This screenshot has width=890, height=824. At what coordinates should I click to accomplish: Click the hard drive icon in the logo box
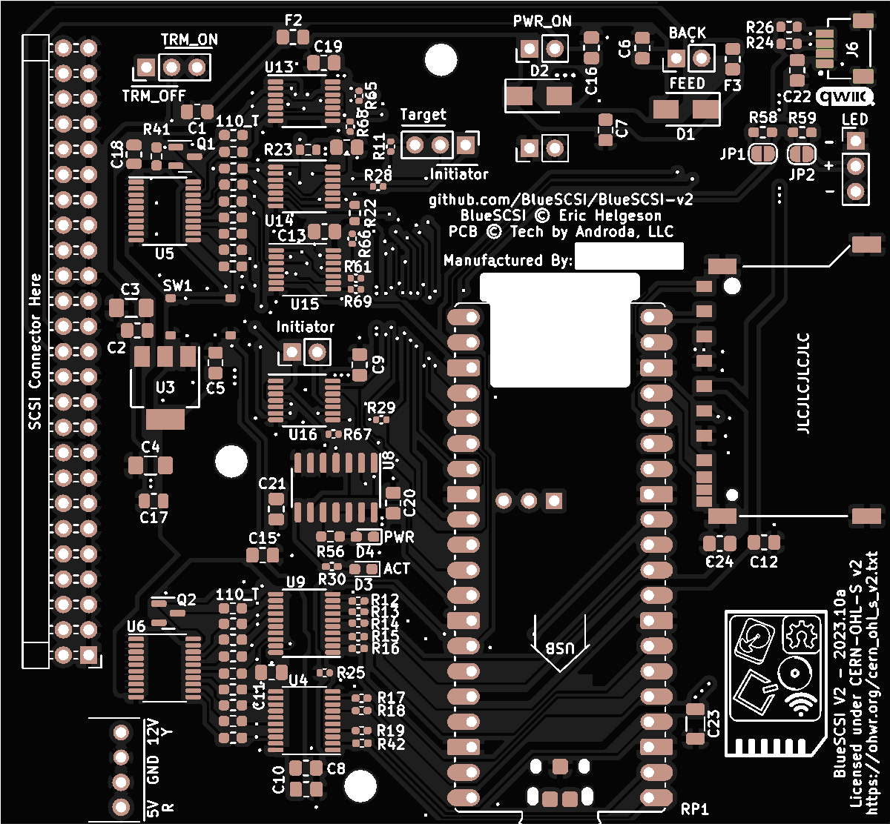pyautogui.click(x=755, y=640)
